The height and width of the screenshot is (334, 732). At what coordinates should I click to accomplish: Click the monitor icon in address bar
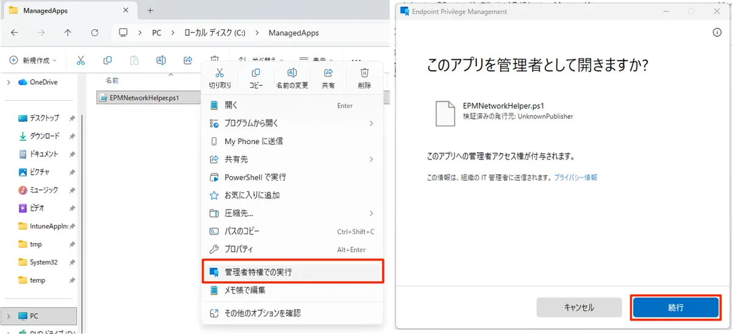pyautogui.click(x=123, y=33)
